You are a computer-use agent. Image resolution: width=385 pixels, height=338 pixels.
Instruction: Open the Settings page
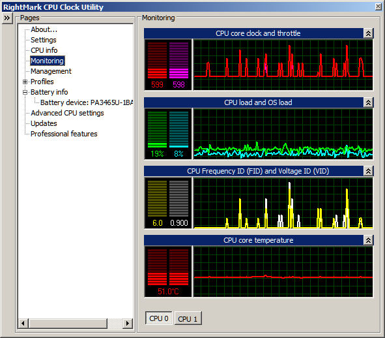(44, 40)
